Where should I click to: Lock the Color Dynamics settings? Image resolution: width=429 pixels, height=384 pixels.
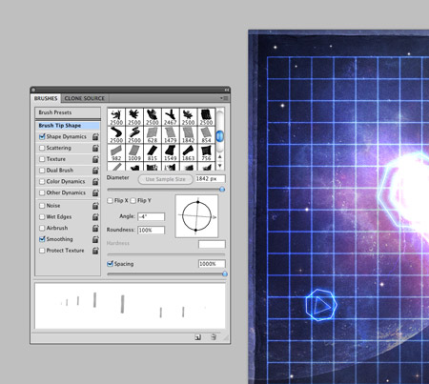pyautogui.click(x=95, y=182)
